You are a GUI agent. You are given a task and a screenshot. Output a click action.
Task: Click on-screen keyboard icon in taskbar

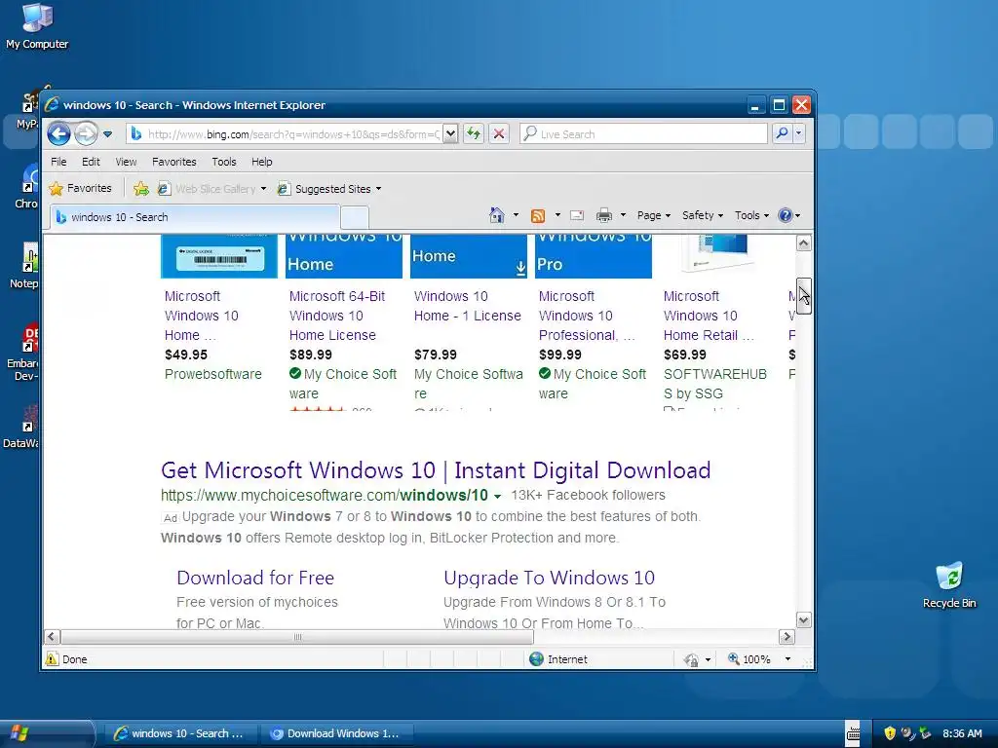853,733
